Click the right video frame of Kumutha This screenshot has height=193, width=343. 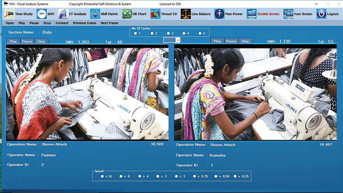(x=255, y=93)
